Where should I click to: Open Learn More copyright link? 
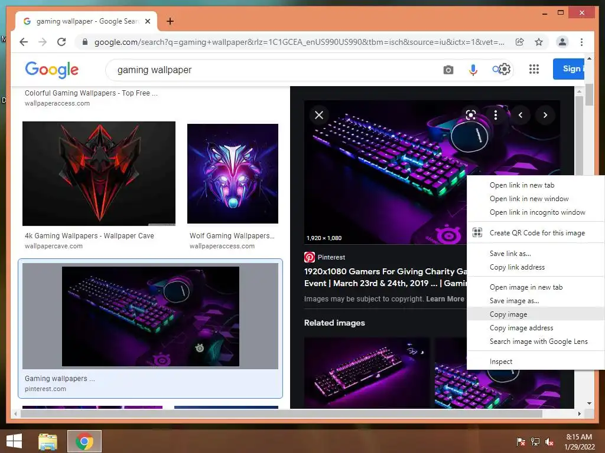point(445,299)
